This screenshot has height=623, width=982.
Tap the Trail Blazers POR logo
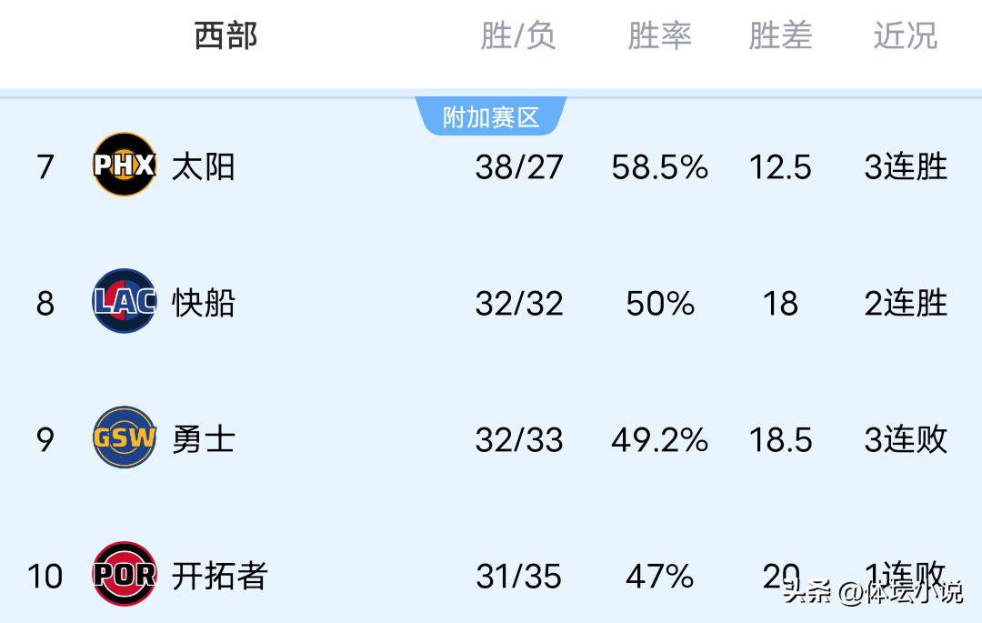125,574
